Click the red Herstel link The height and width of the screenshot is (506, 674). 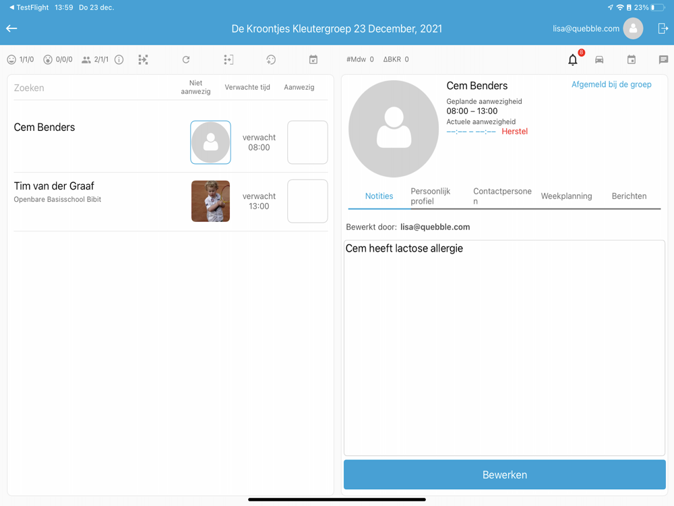514,132
